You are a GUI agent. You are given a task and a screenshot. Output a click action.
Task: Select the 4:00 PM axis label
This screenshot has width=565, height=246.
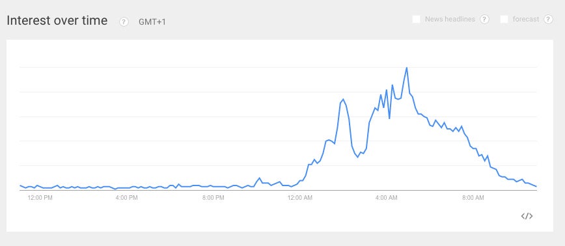pos(126,198)
